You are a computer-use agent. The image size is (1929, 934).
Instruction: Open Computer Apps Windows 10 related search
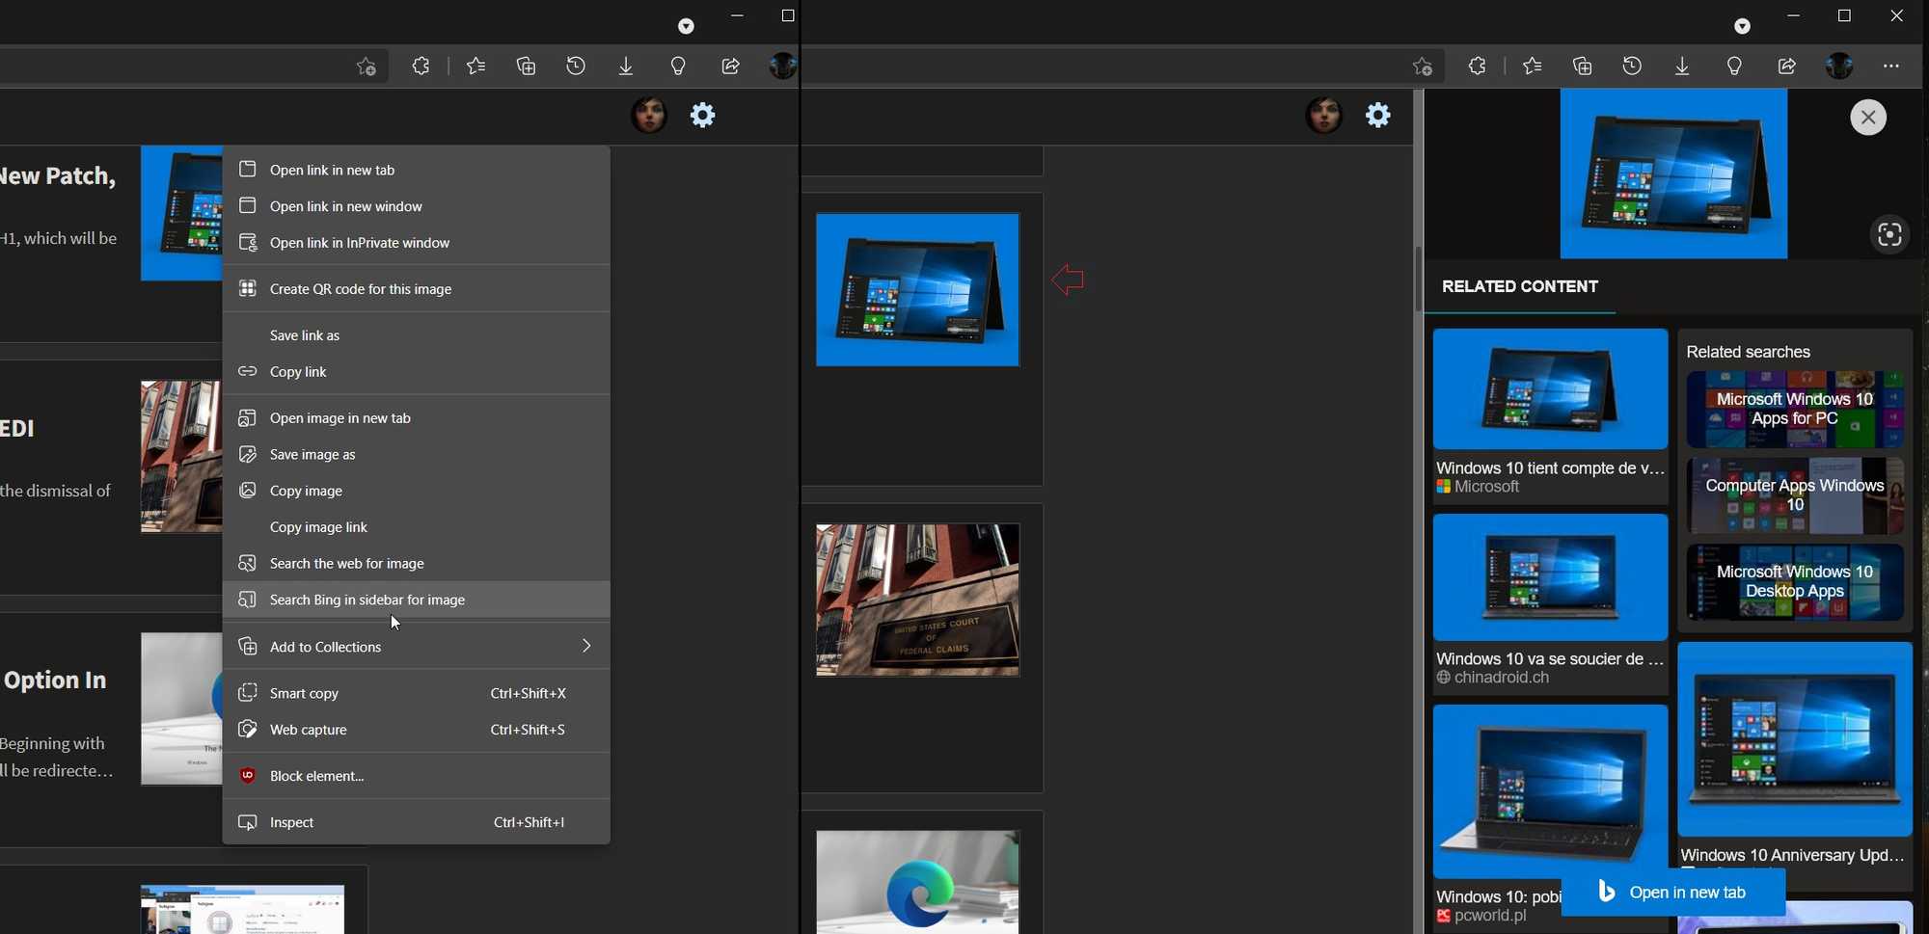tap(1795, 495)
